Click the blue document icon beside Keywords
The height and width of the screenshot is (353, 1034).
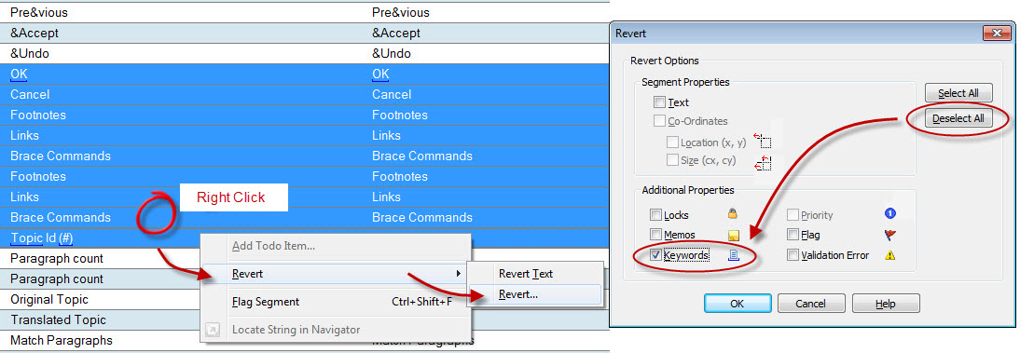tap(733, 255)
